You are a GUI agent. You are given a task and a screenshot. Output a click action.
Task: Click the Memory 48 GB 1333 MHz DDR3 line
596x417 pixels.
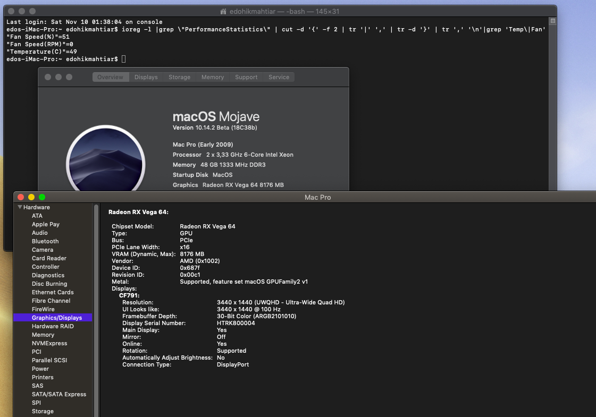coord(219,165)
